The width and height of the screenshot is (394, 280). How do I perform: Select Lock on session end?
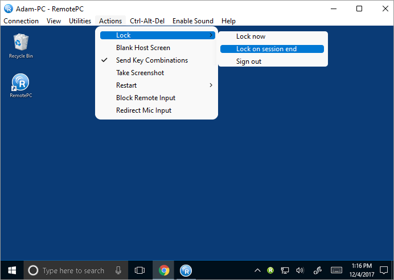tap(272, 49)
